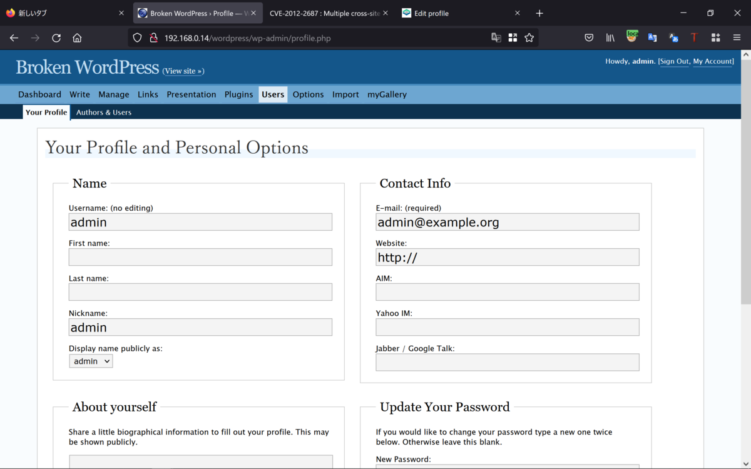Close the CVE-2012-2687 tab
This screenshot has width=751, height=469.
[386, 13]
